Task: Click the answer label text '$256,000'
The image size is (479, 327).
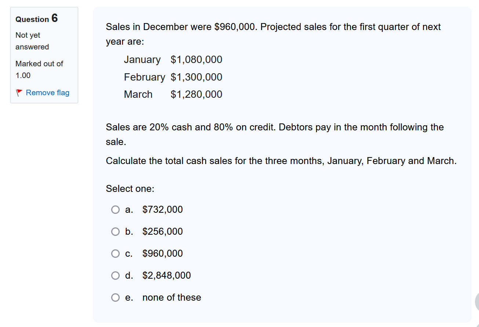Action: tap(163, 231)
